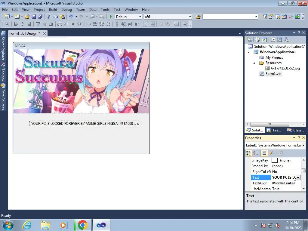
Task: Click the Copy icon in the toolbar
Action: click(x=55, y=17)
